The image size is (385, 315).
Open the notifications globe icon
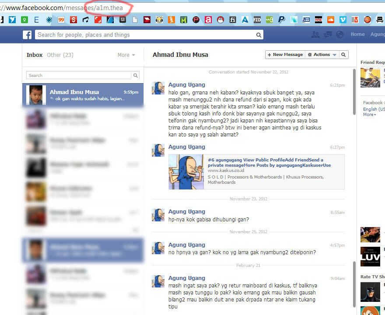(339, 35)
